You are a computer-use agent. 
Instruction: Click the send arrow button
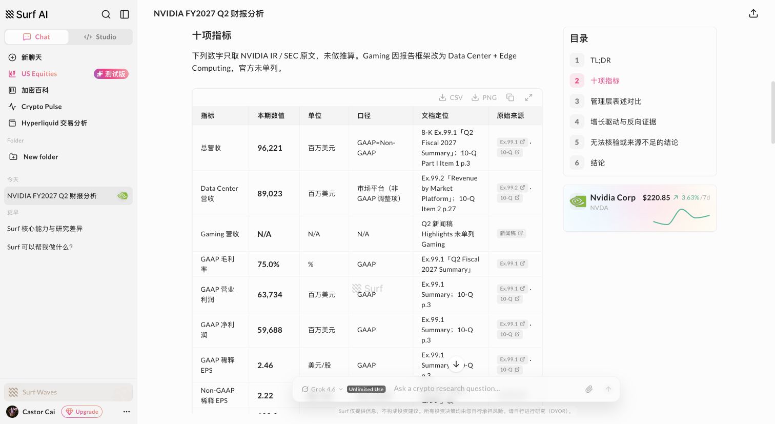click(x=608, y=389)
